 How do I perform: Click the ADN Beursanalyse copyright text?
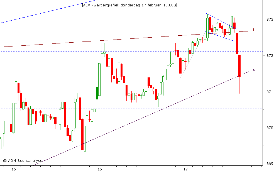[x=23, y=160]
